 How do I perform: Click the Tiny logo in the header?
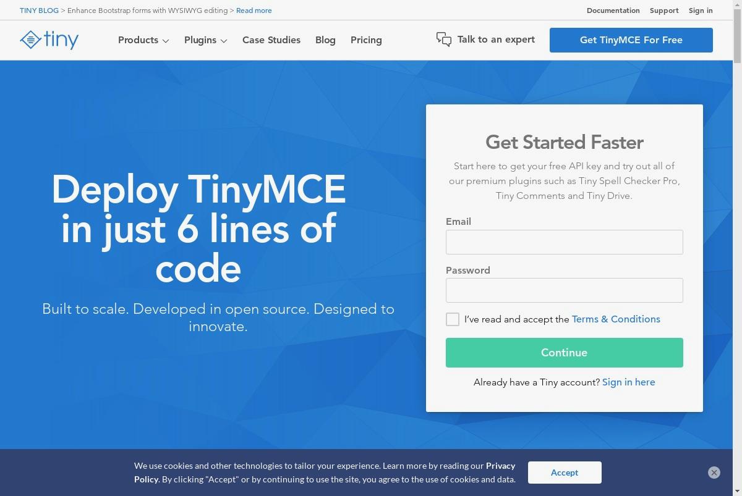(49, 40)
